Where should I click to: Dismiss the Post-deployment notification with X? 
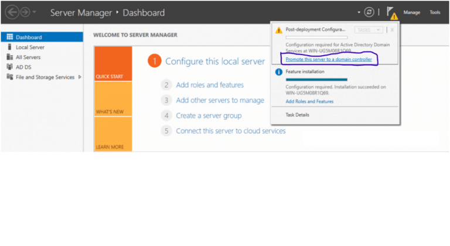392,30
